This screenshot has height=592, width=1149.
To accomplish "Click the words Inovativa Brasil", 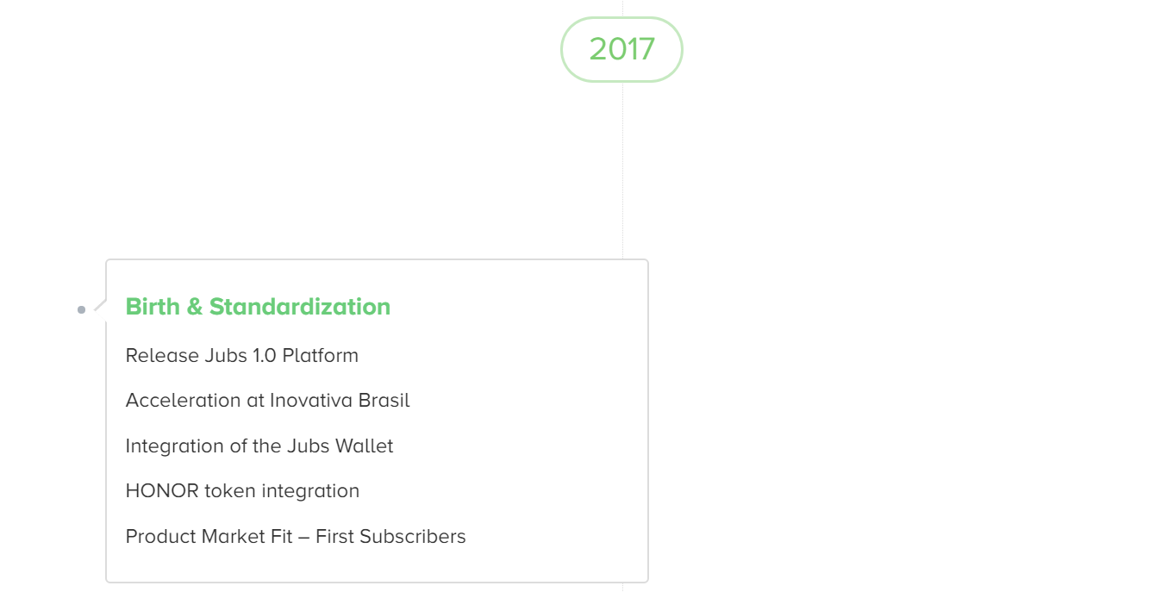I will pos(340,401).
